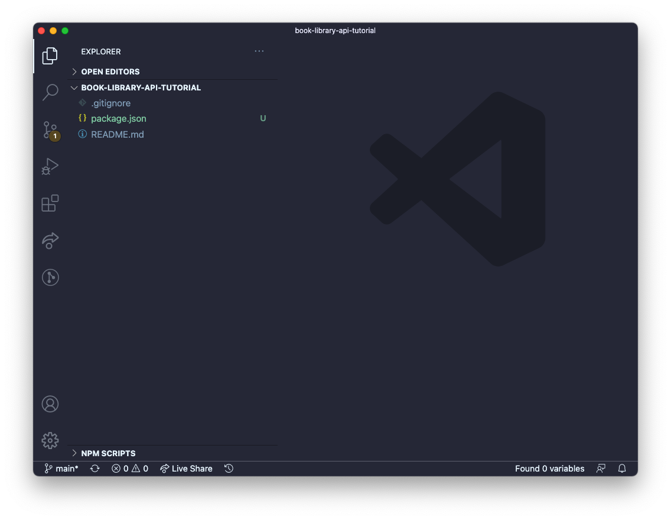Click the info icon beside README.md

coord(83,134)
